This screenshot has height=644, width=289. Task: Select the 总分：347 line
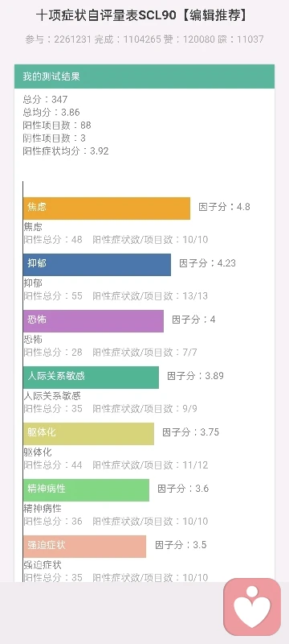46,99
